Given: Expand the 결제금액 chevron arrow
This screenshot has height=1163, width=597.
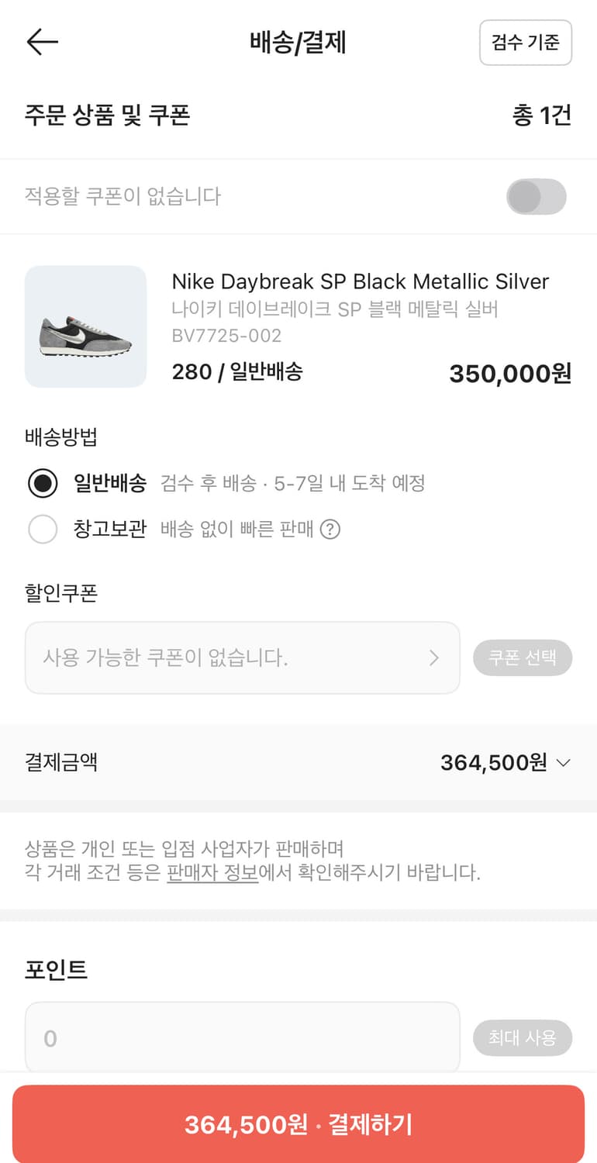Looking at the screenshot, I should click(564, 763).
